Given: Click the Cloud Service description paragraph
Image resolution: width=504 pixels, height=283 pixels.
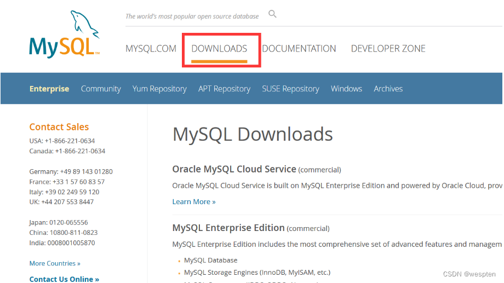Looking at the screenshot, I should (337, 186).
